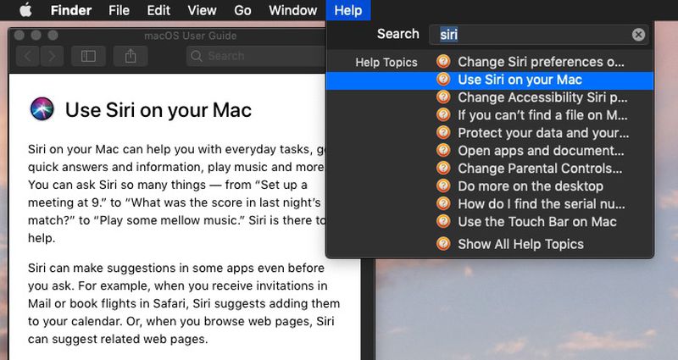The width and height of the screenshot is (678, 360).
Task: Open the File menu
Action: tap(119, 10)
